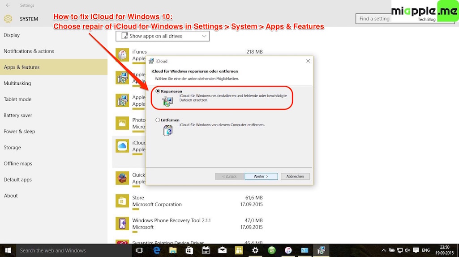
Task: Open the Apps & features section
Action: coord(54,67)
